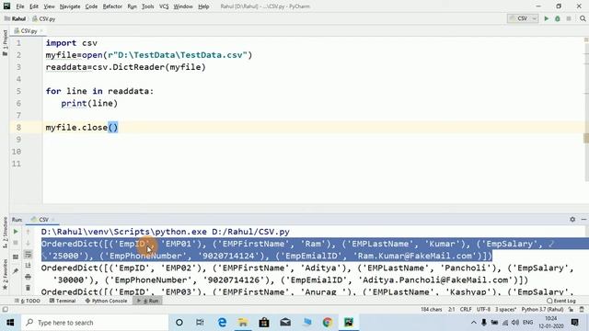This screenshot has width=589, height=331.
Task: Open Microsoft Edge from the taskbar
Action: coord(222,323)
